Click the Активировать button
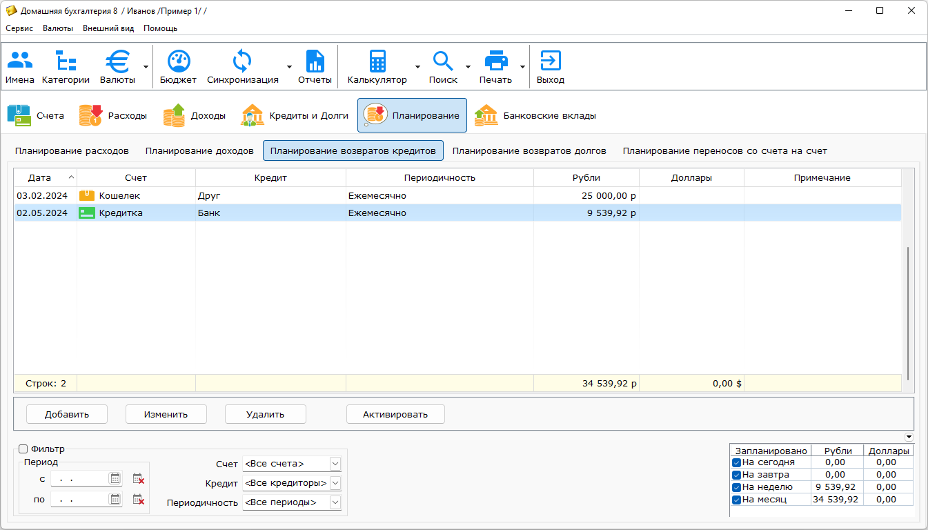Image resolution: width=928 pixels, height=530 pixels. point(395,414)
